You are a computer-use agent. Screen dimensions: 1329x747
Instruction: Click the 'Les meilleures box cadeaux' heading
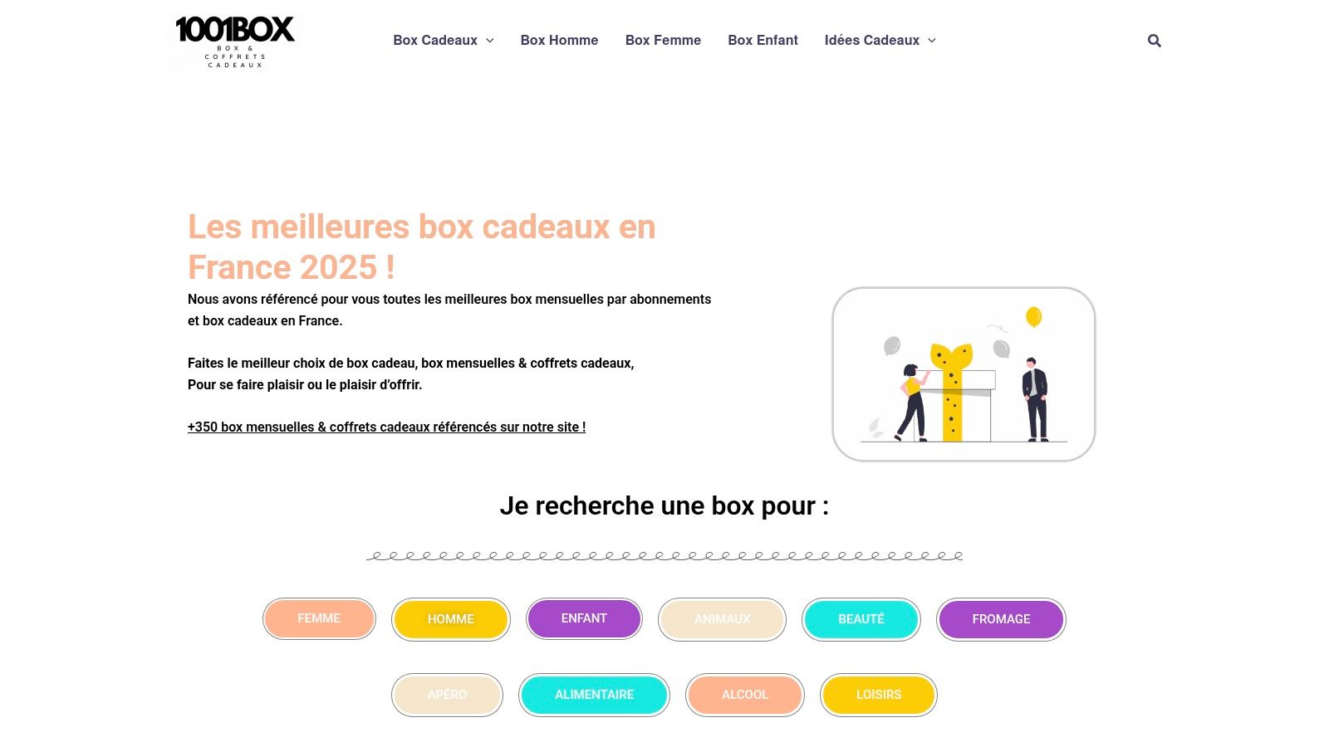coord(422,247)
